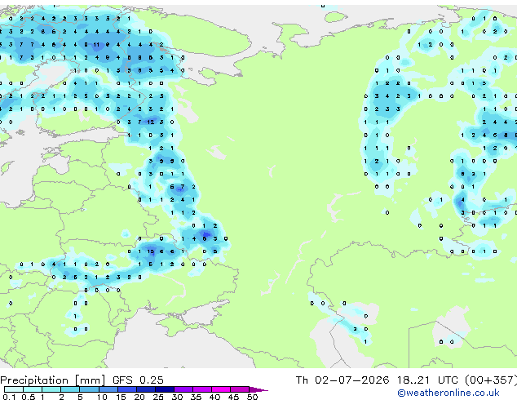Select the magenta 45–50 mm legend swatch

(x=240, y=389)
